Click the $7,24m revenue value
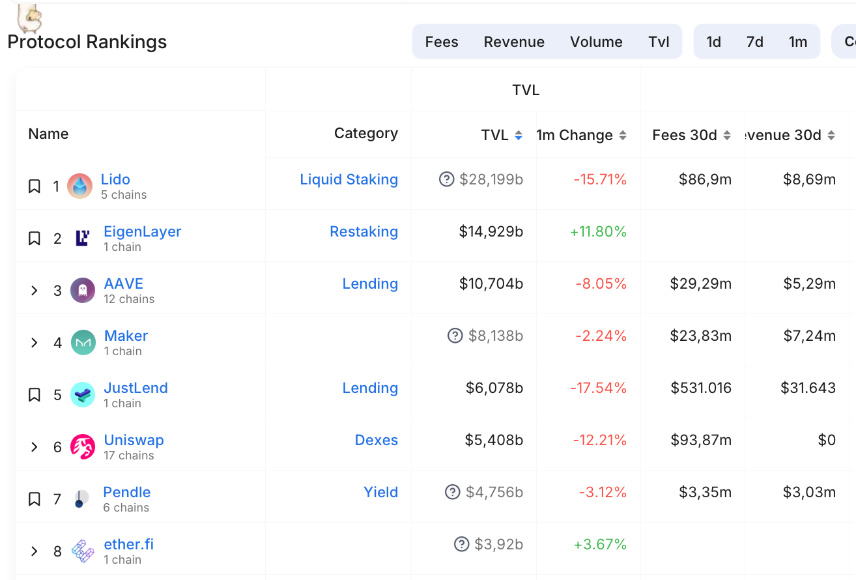This screenshot has width=856, height=580. click(810, 336)
